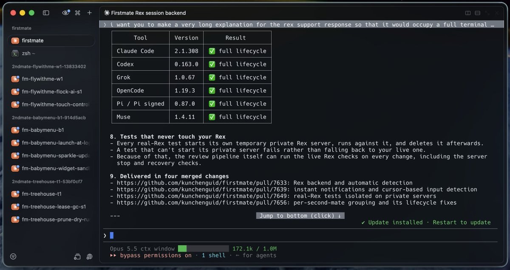Viewport: 510px width, 270px height.
Task: Click the globe icon in sidebar footer
Action: [89, 256]
